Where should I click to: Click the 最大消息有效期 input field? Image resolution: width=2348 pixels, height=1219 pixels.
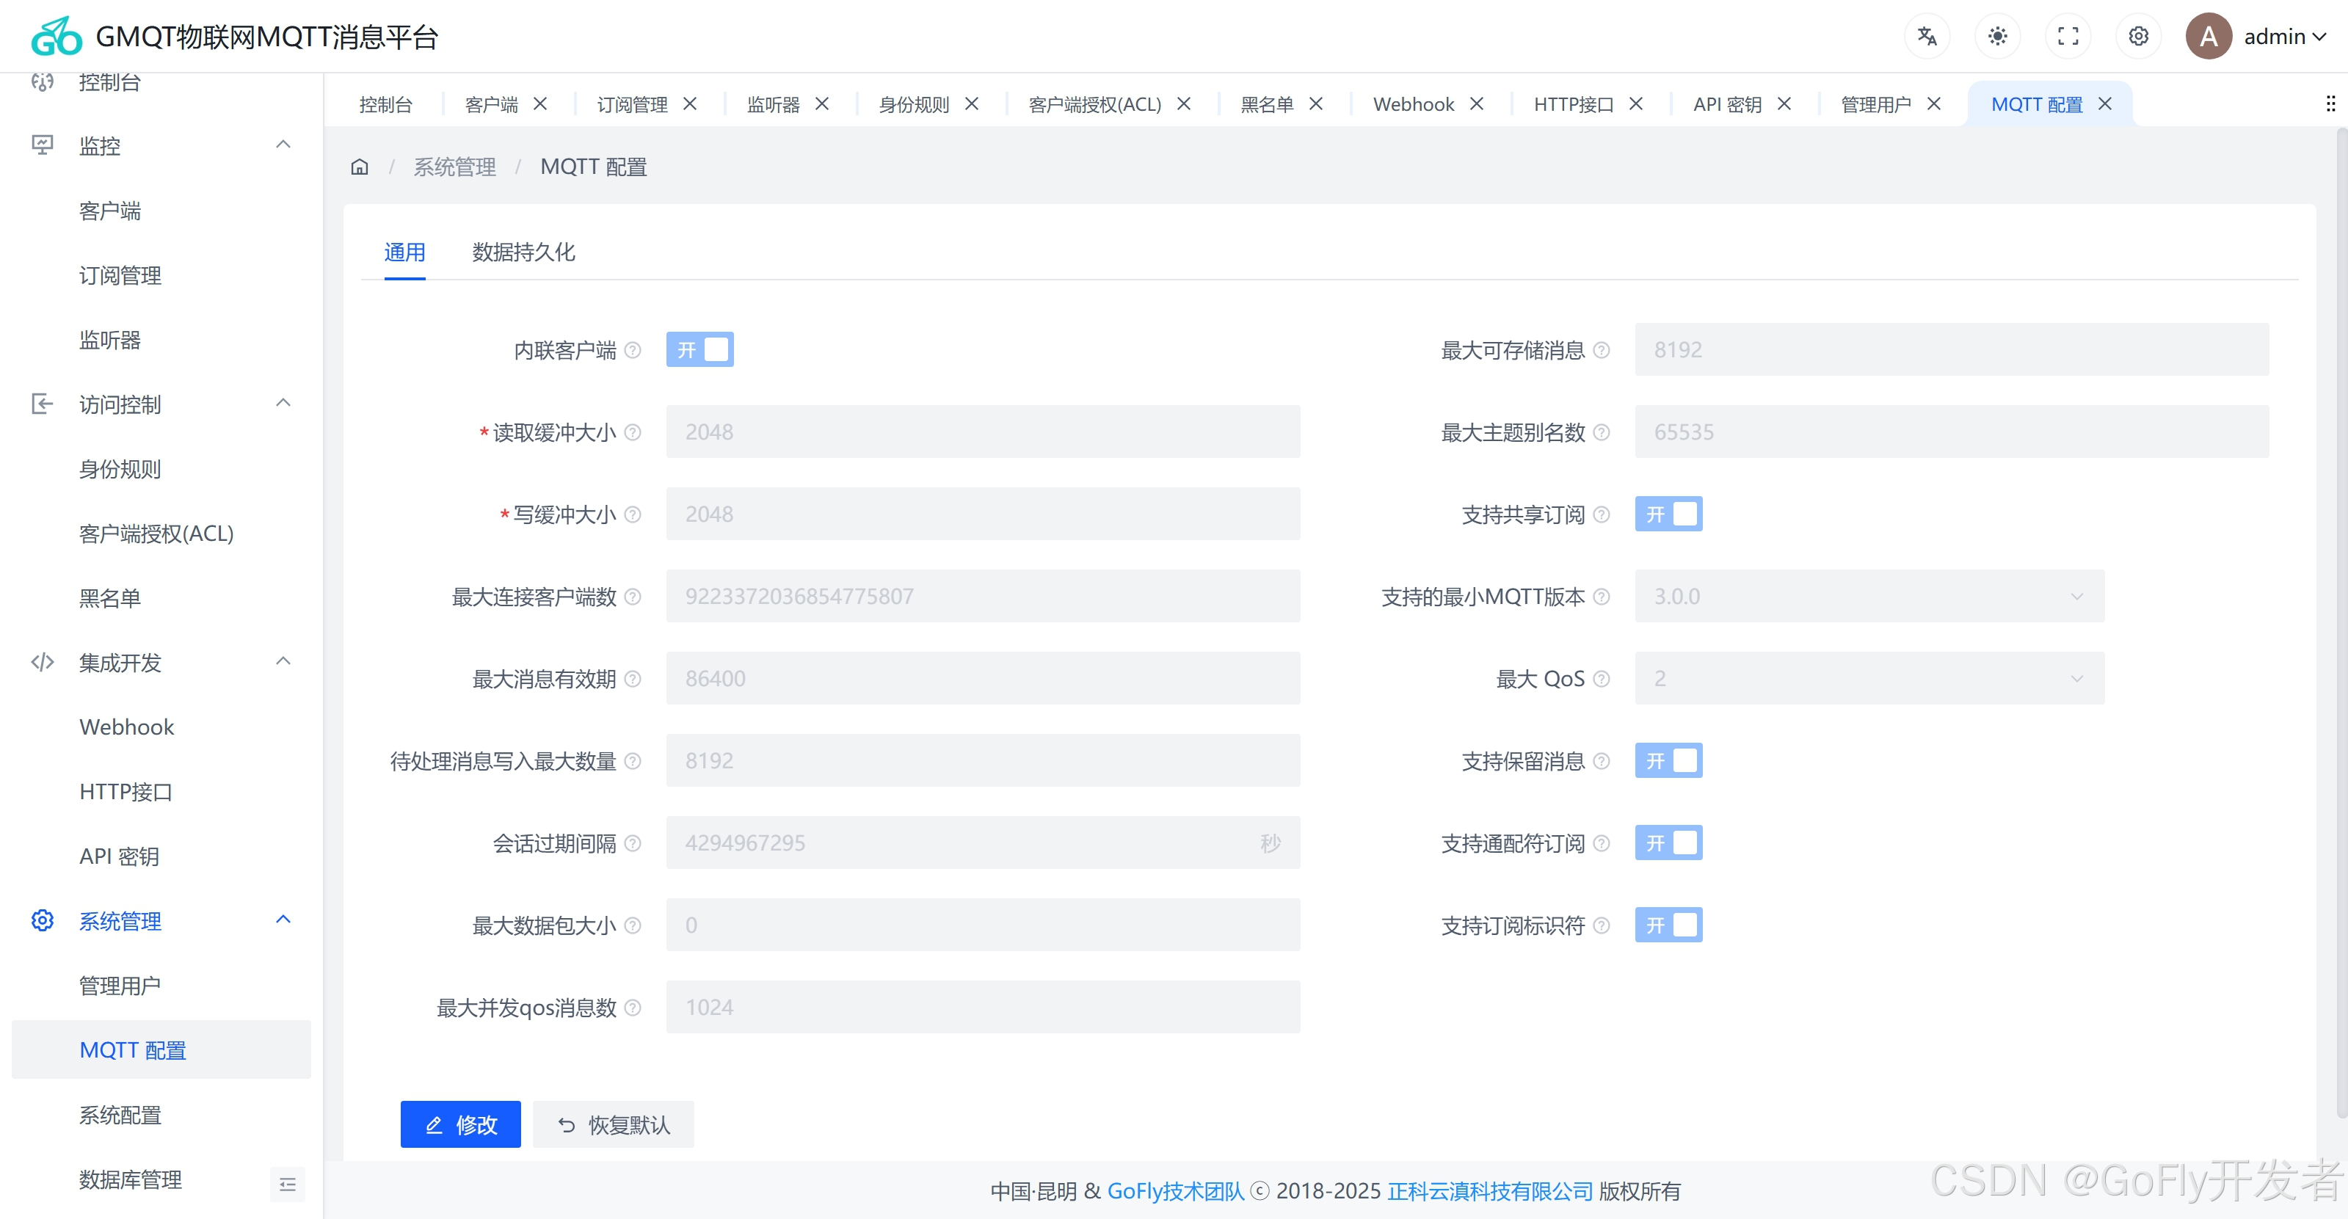pos(981,679)
